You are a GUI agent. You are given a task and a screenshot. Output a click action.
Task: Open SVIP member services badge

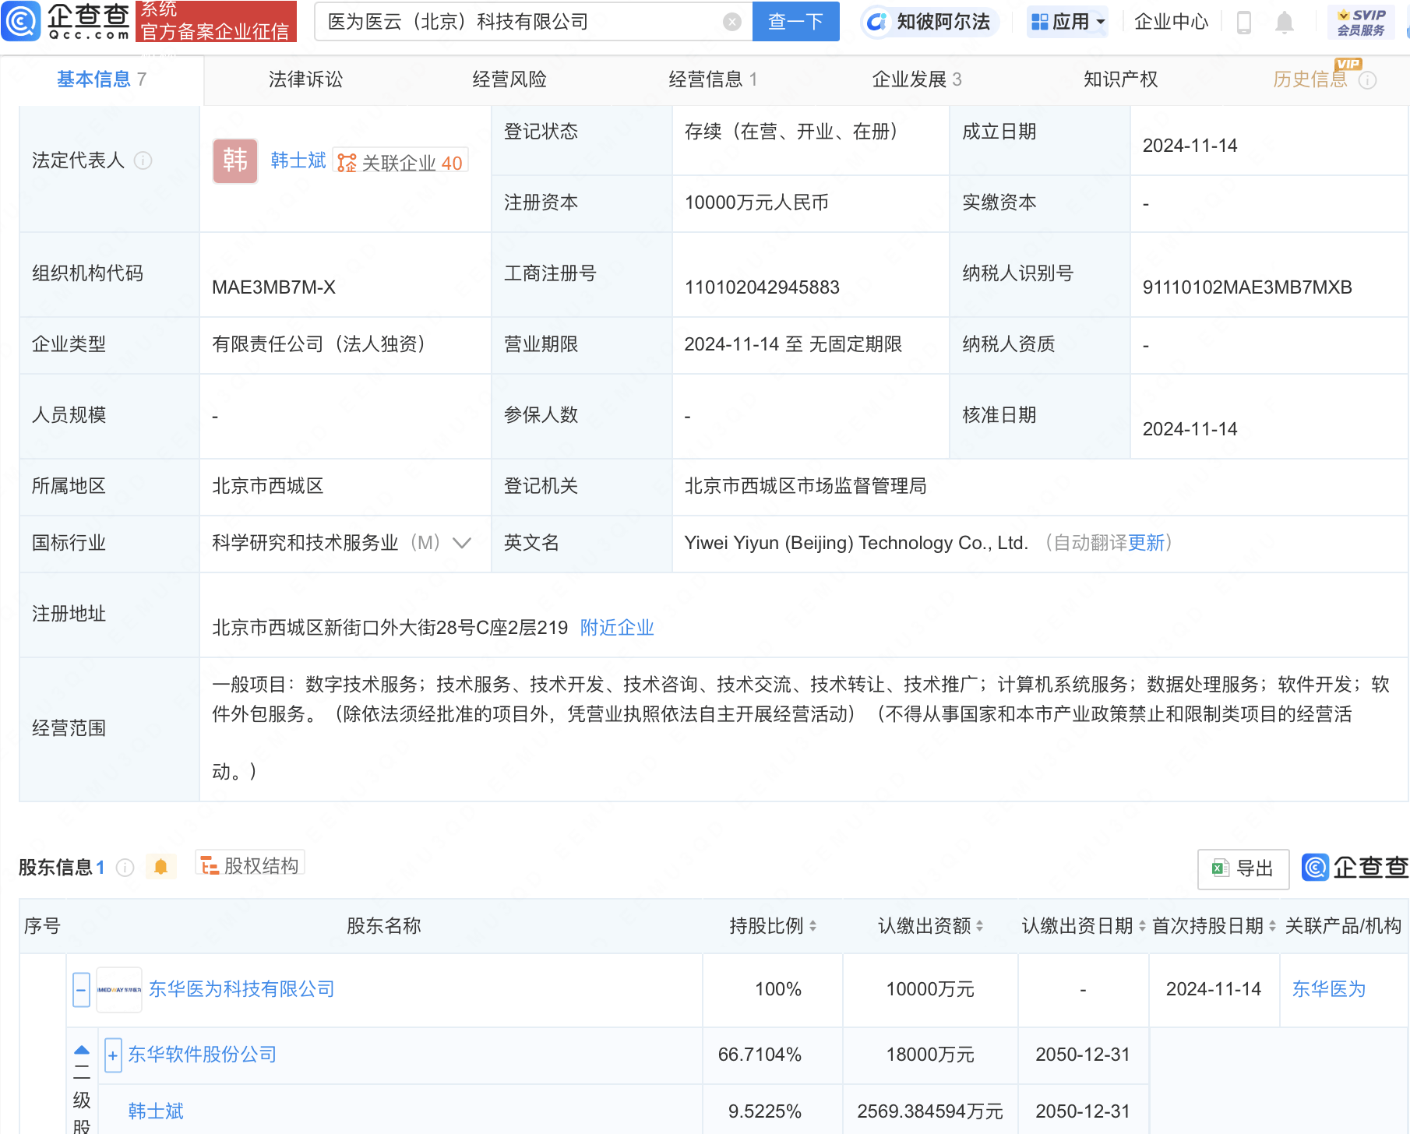click(x=1361, y=22)
